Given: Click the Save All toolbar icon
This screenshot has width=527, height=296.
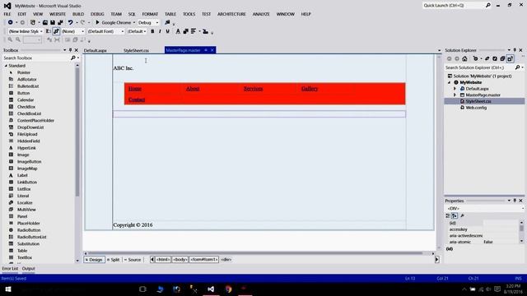Looking at the screenshot, I should (60, 22).
